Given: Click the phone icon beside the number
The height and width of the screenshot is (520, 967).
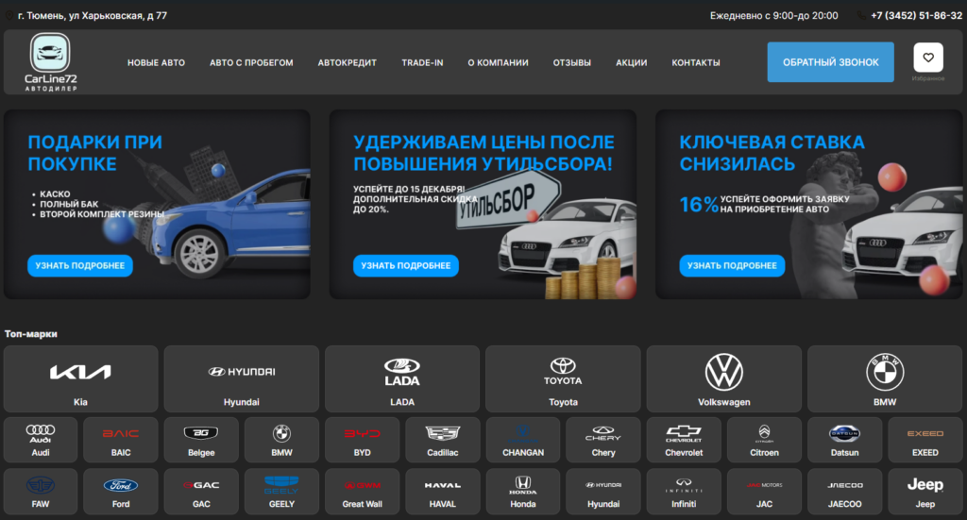Looking at the screenshot, I should [861, 15].
